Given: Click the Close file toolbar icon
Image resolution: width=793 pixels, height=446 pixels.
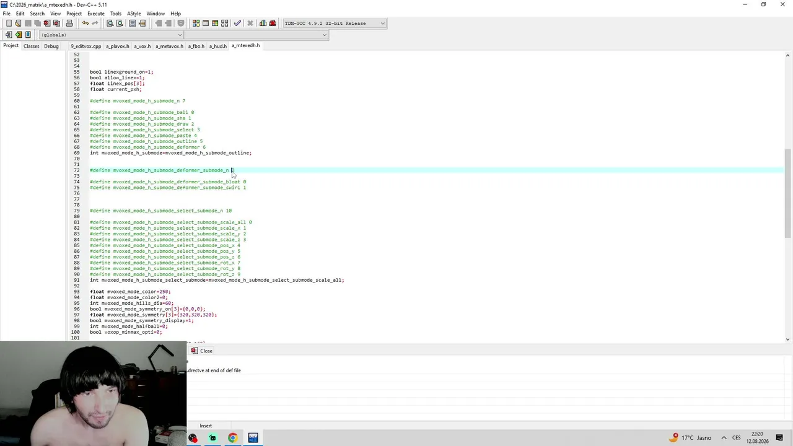Looking at the screenshot, I should (x=46, y=24).
